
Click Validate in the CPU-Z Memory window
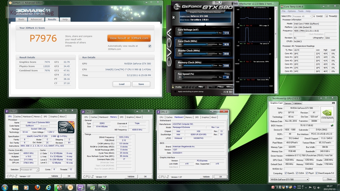point(131,177)
